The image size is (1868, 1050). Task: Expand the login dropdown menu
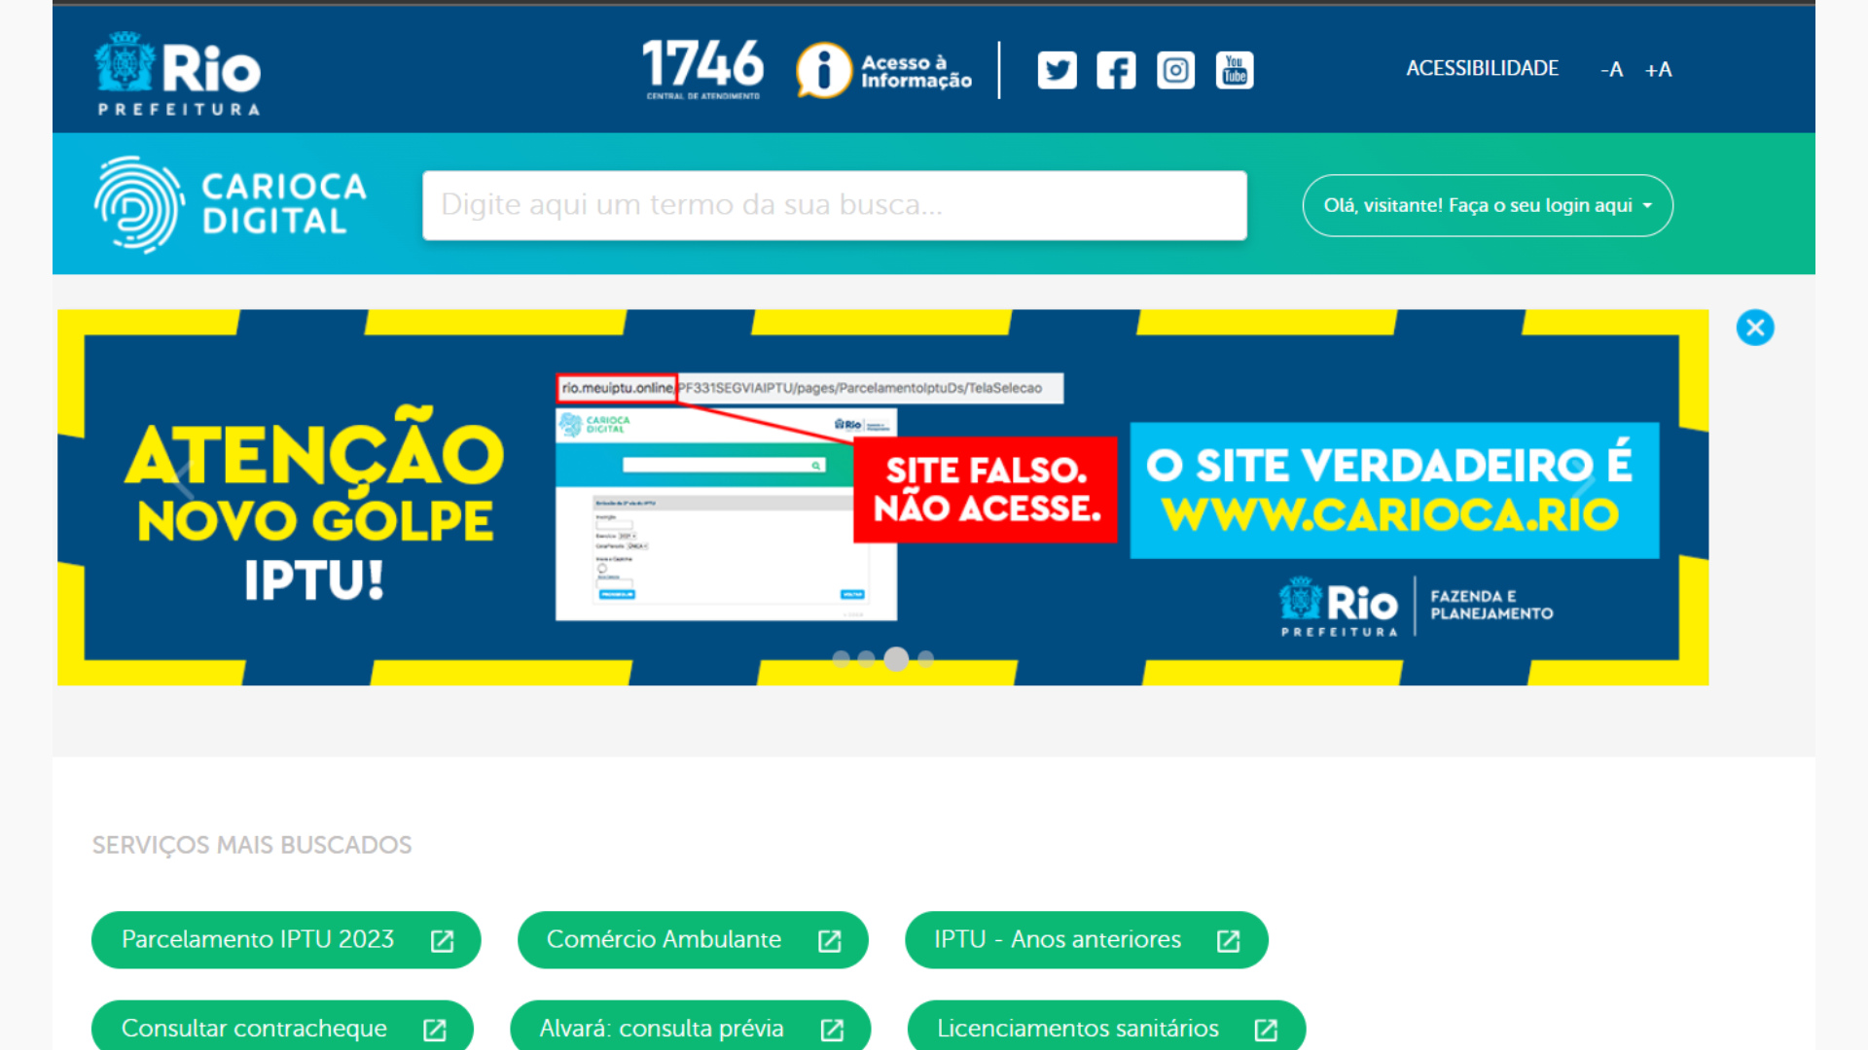pyautogui.click(x=1487, y=205)
